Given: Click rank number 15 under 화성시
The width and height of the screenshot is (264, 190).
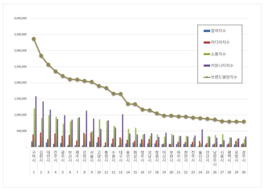Looking at the screenshot, I should 135,172.
